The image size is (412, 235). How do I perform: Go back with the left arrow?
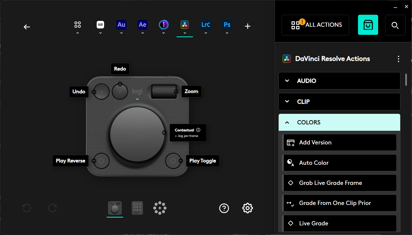27,27
